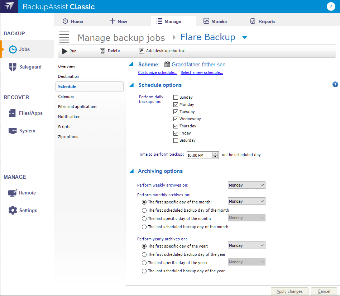Open the Flare Backup job dropdown arrow
Viewport: 340px width, 296px height.
[245, 38]
